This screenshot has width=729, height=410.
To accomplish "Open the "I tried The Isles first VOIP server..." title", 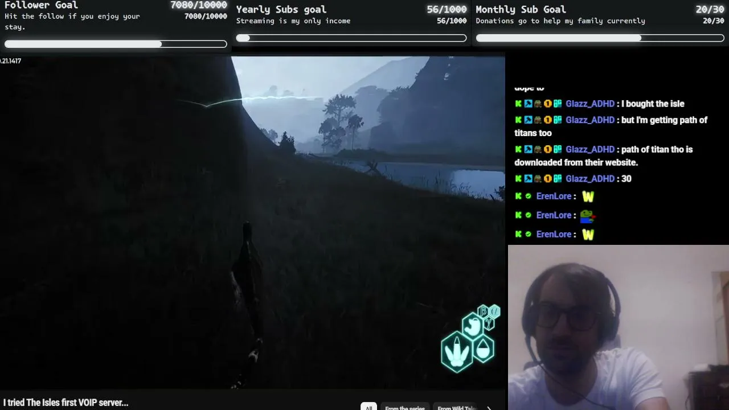I will pos(65,403).
